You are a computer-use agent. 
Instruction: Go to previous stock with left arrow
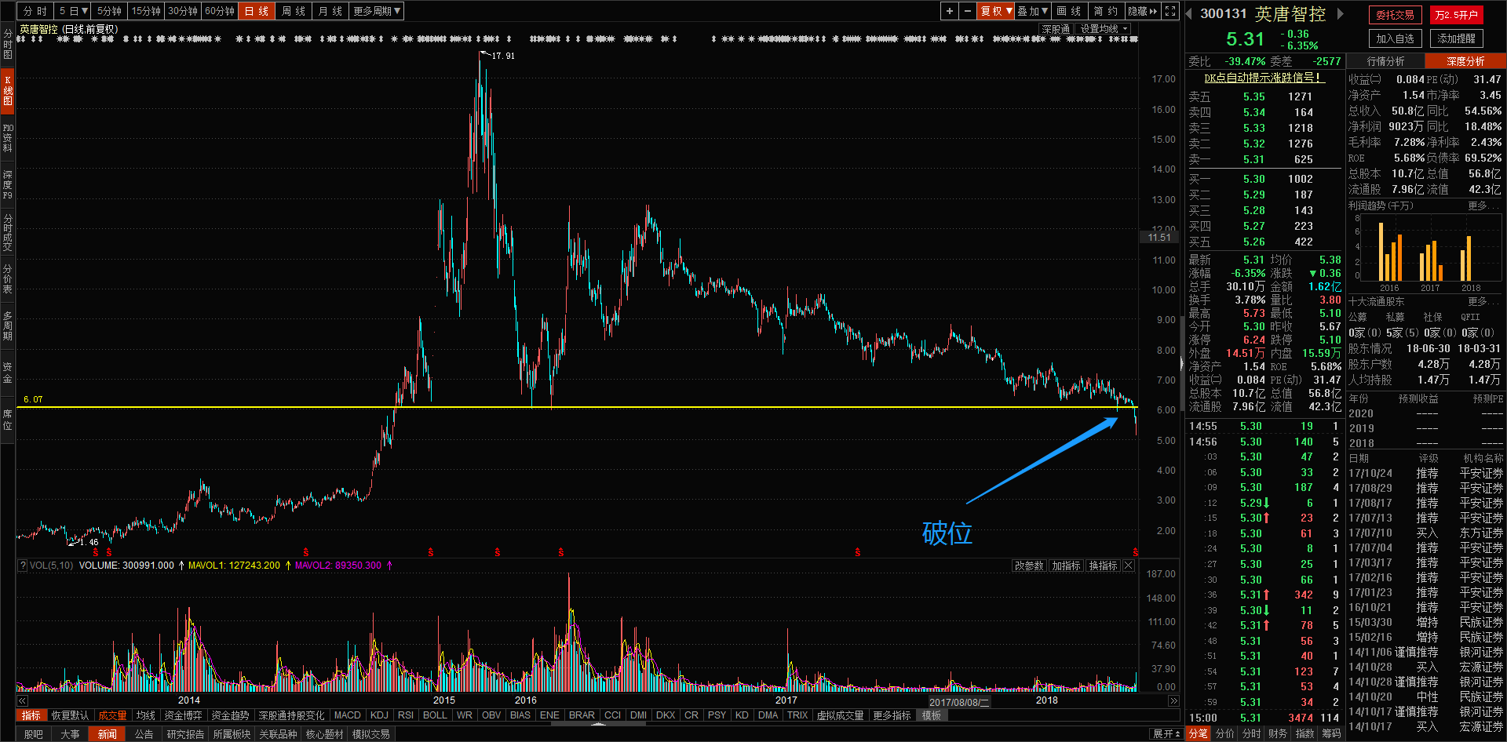1189,13
